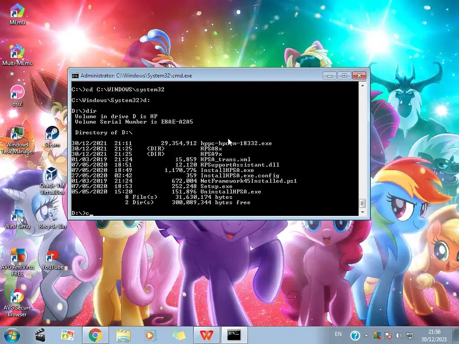Click the UninstallHPSA.exe file name
The width and height of the screenshot is (459, 344).
point(231,192)
